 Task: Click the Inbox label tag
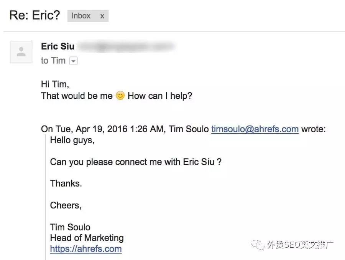click(81, 16)
